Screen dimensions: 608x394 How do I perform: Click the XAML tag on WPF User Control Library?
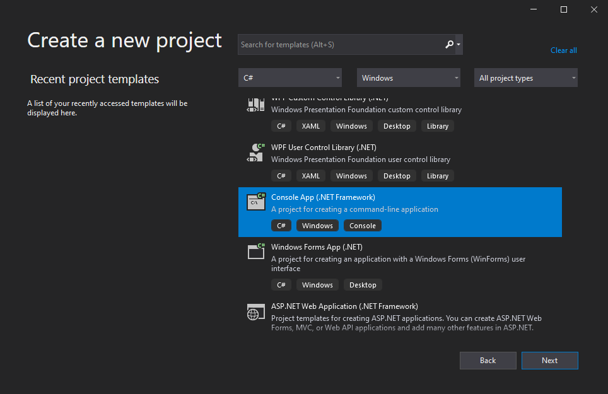pyautogui.click(x=311, y=176)
